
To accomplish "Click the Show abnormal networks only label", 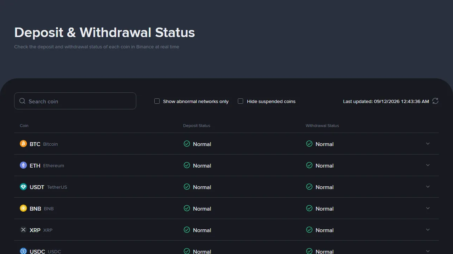I will 196,101.
